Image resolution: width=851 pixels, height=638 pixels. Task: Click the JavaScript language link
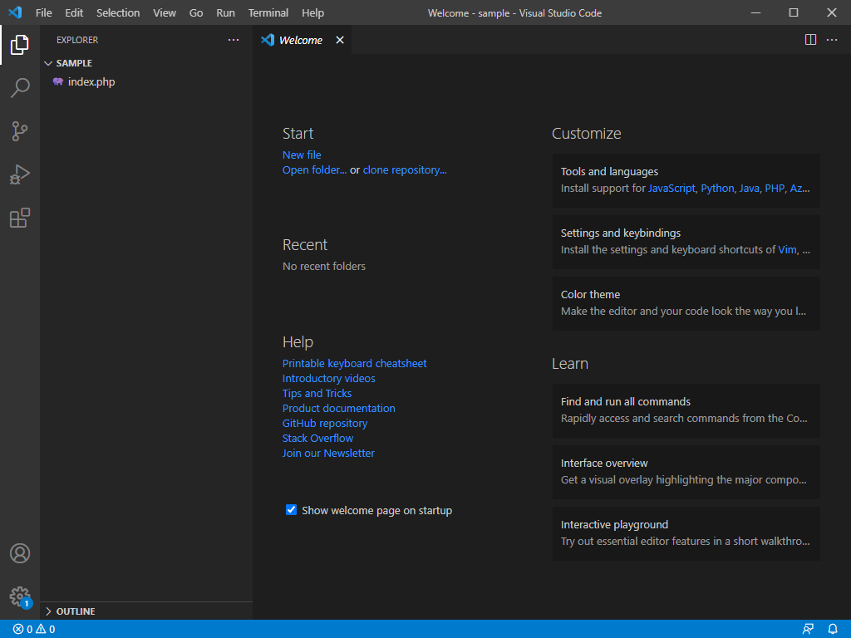(x=671, y=189)
